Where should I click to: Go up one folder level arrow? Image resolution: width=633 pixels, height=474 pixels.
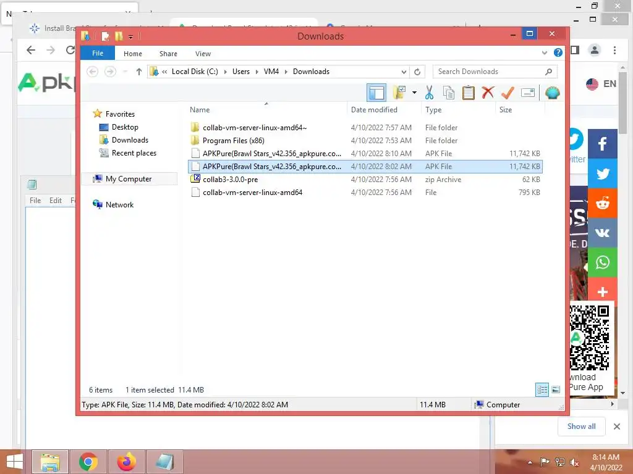click(x=139, y=72)
